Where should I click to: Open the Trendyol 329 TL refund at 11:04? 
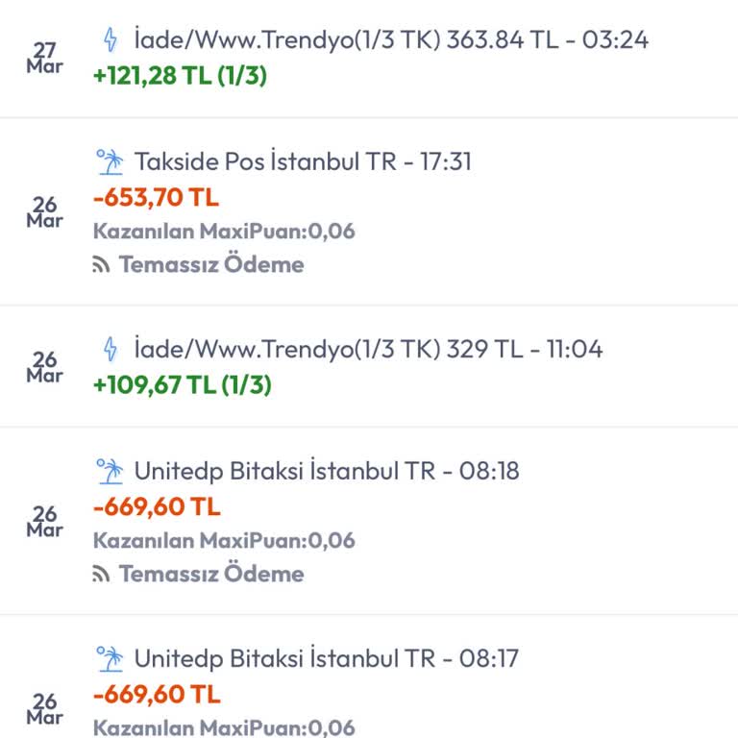point(368,348)
